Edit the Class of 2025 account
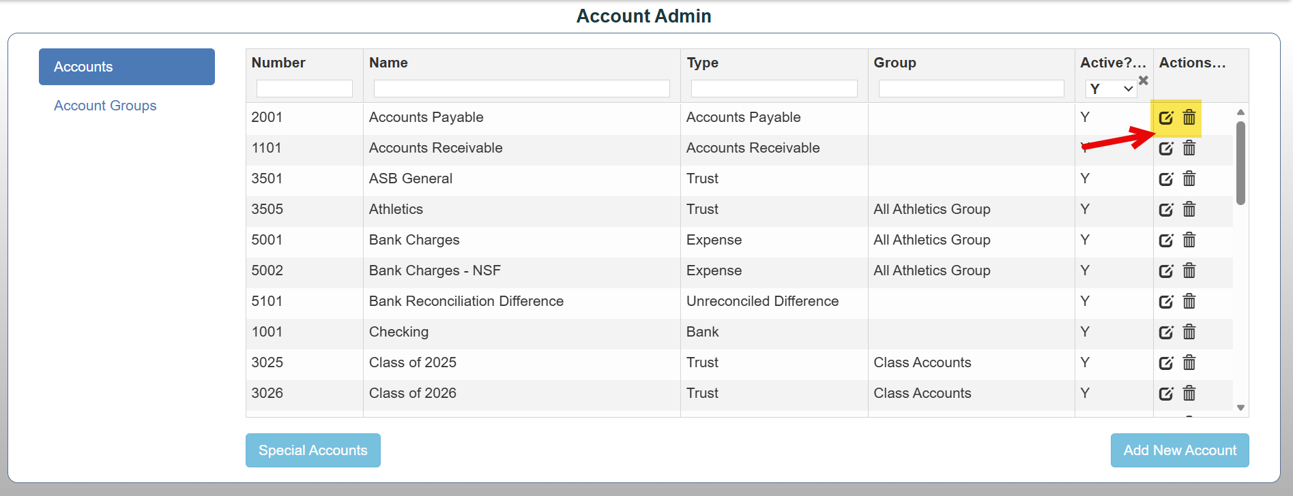This screenshot has width=1293, height=496. tap(1166, 362)
